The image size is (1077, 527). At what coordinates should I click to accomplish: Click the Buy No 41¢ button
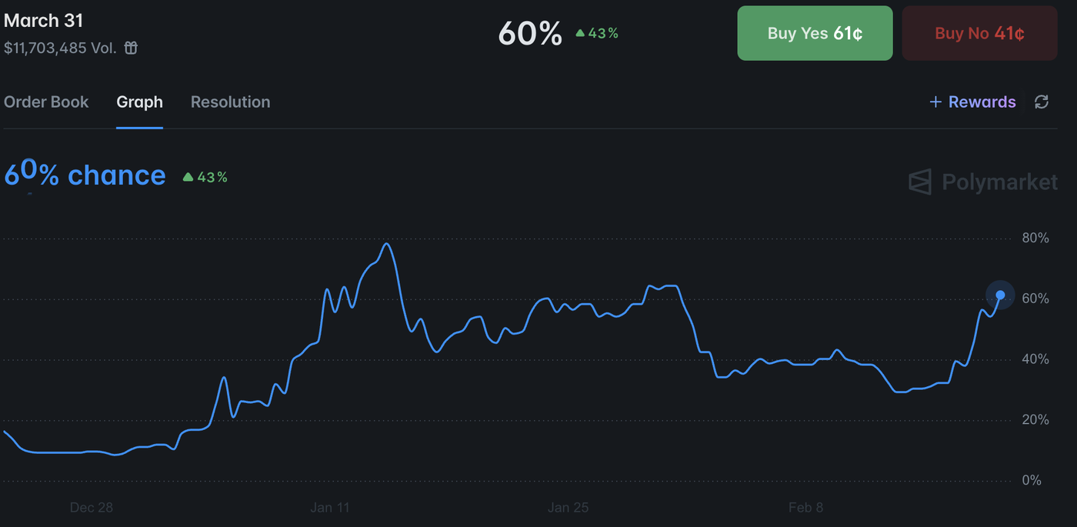(x=979, y=33)
